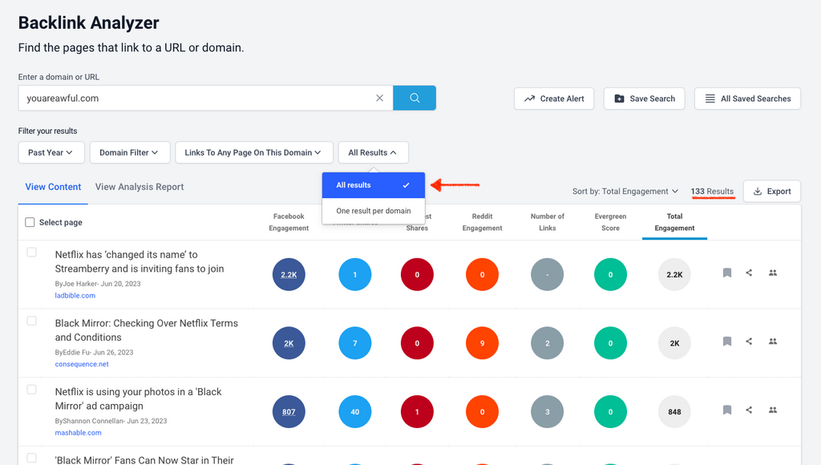View sharers for the consequence.net article
821x465 pixels.
point(773,342)
